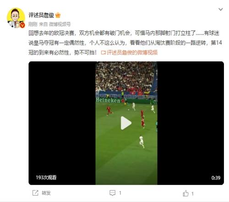Click the Heineken banner in video

(x=108, y=100)
